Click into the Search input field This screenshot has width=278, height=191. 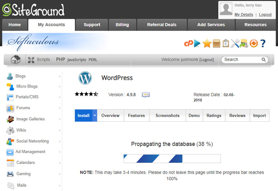(x=242, y=59)
